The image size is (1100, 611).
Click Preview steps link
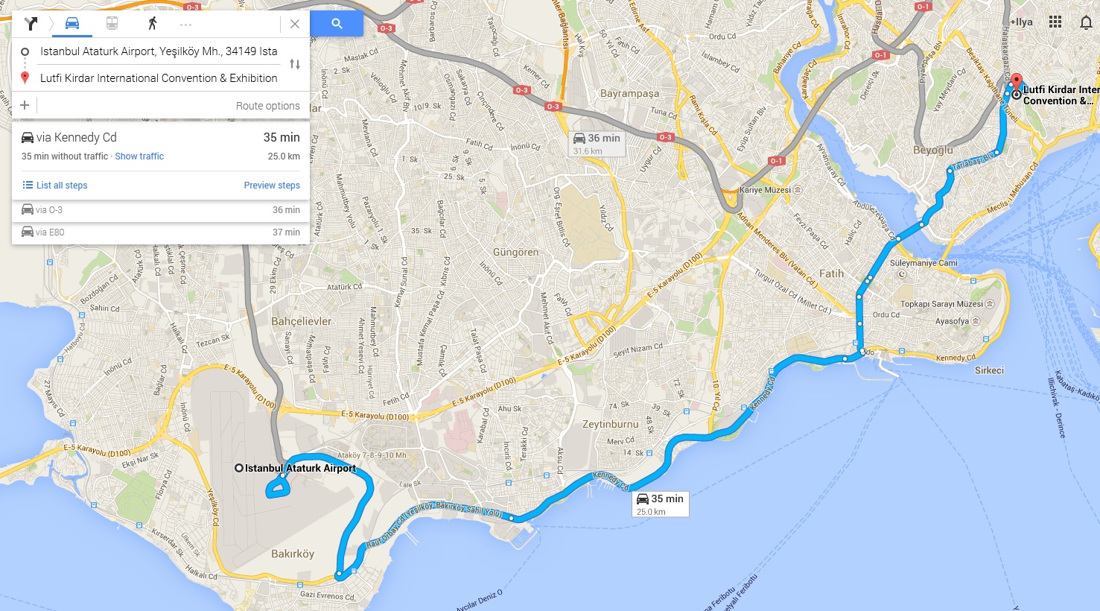click(272, 186)
